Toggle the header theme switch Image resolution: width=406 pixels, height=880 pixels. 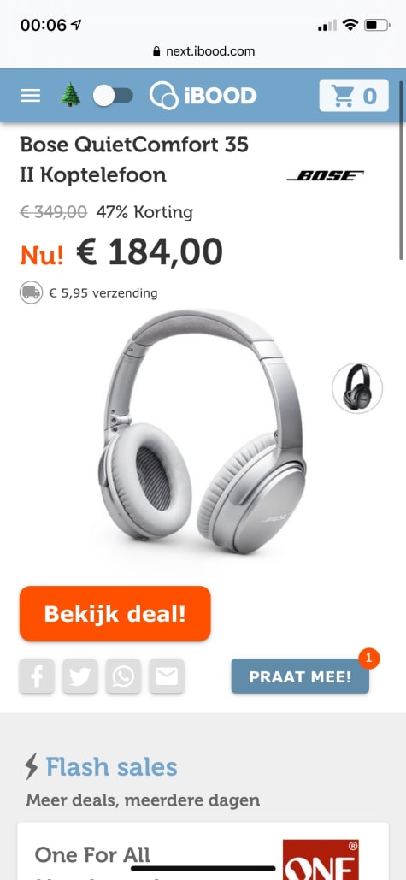tap(114, 96)
